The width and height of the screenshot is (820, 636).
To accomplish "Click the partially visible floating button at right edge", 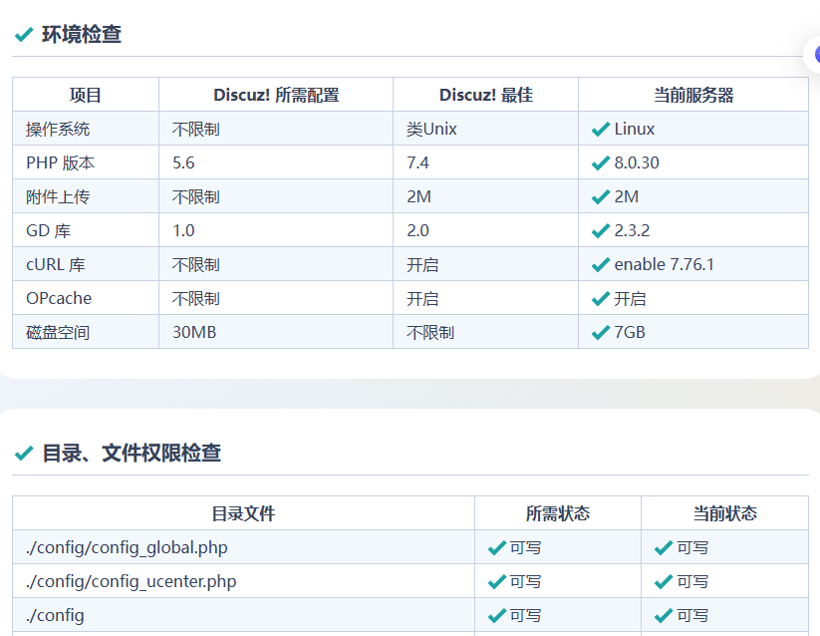I will point(813,55).
